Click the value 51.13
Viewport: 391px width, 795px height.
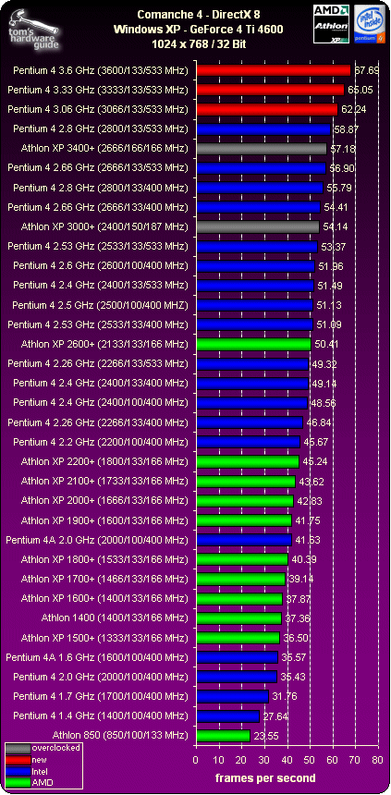click(x=329, y=305)
